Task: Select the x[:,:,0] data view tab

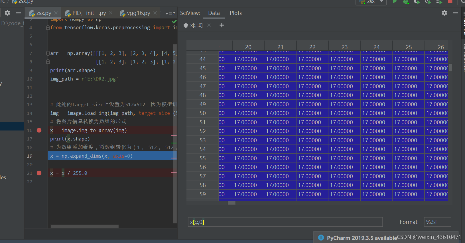Action: click(196, 25)
